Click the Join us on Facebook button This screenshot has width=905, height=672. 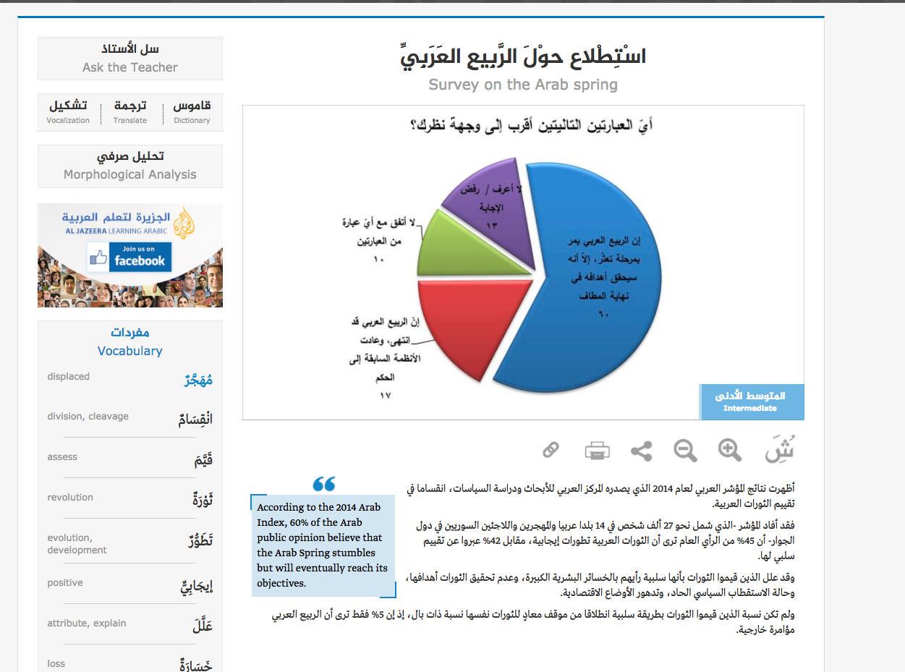click(x=129, y=257)
